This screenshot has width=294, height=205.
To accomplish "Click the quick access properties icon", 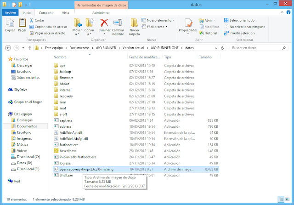I will pyautogui.click(x=14, y=5).
